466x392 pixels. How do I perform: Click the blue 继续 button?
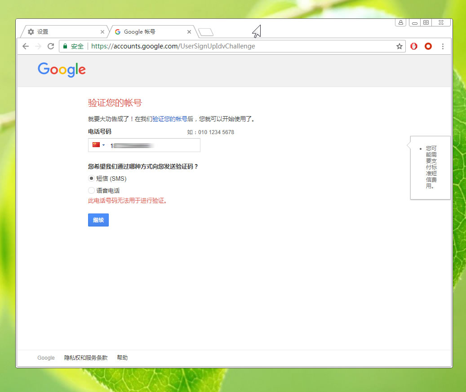point(98,220)
